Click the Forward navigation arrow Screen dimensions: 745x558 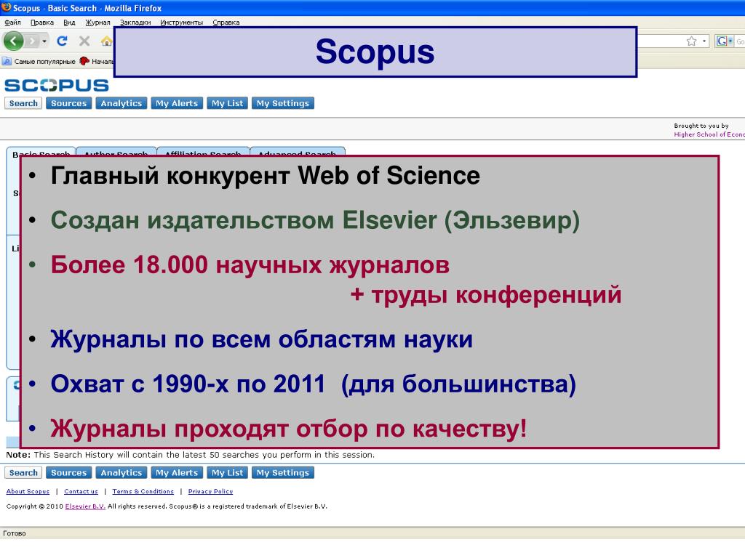32,41
